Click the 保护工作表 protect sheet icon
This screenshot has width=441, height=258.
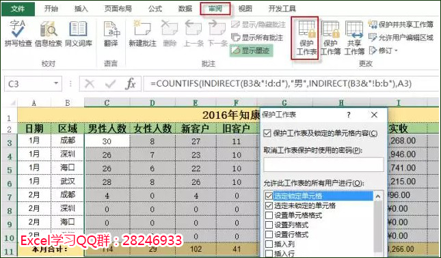[x=306, y=29]
